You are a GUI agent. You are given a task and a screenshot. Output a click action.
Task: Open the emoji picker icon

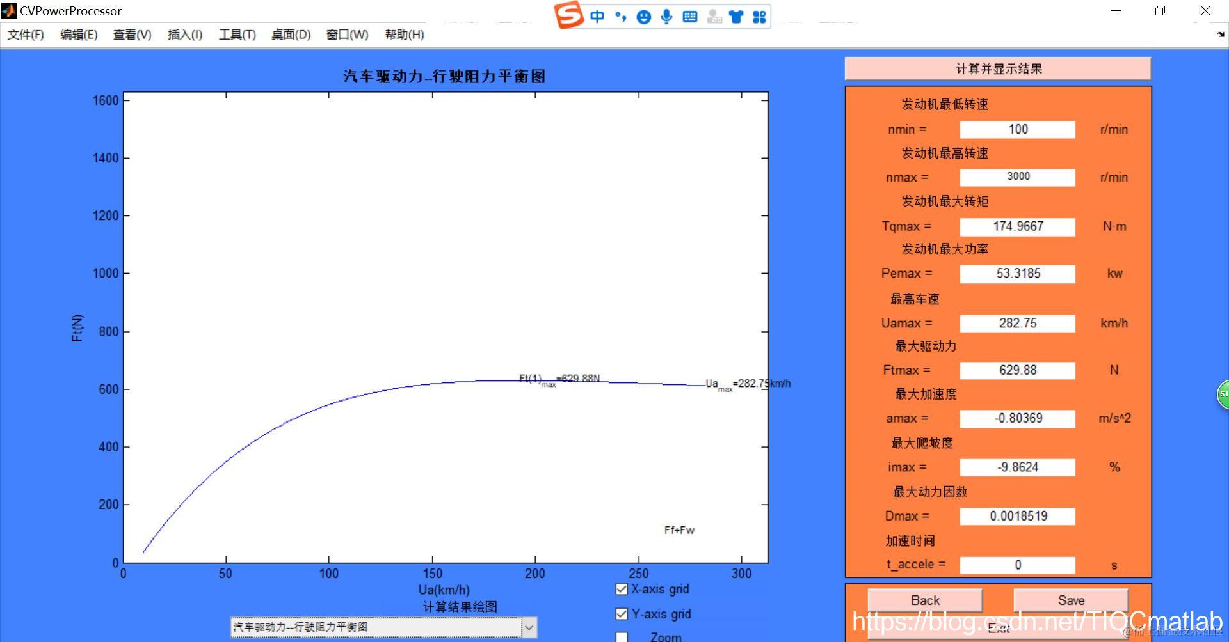click(643, 16)
